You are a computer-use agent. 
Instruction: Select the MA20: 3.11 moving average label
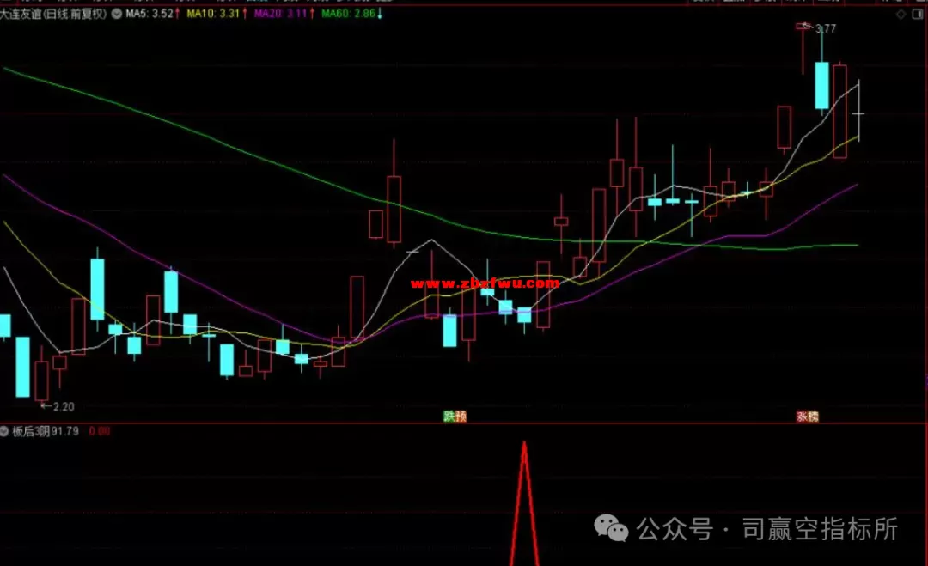pyautogui.click(x=280, y=14)
